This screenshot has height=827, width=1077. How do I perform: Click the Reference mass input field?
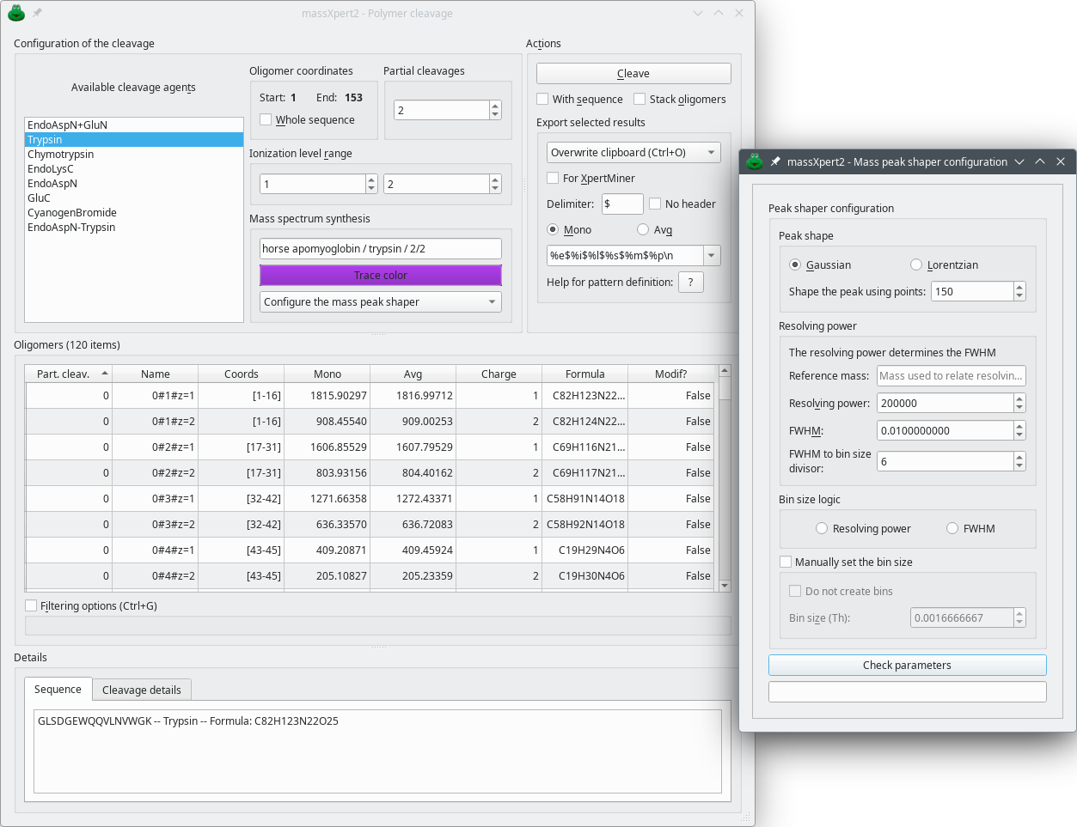951,376
